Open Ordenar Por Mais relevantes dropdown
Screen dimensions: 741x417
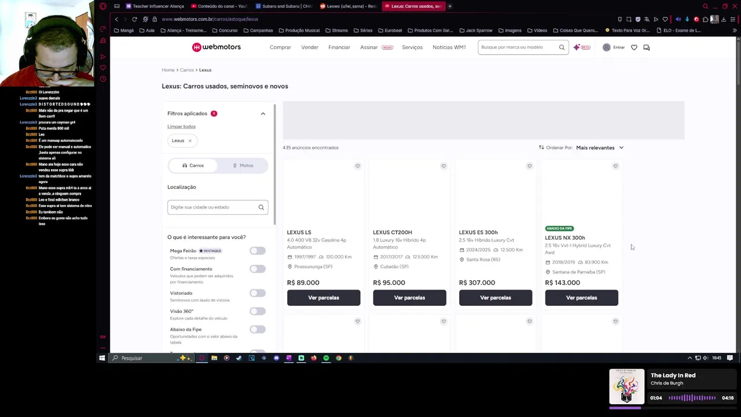pos(600,148)
